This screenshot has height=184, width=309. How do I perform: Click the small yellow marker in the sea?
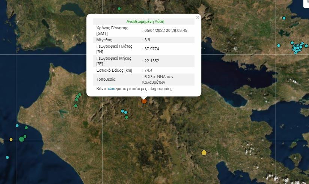pyautogui.click(x=11, y=139)
